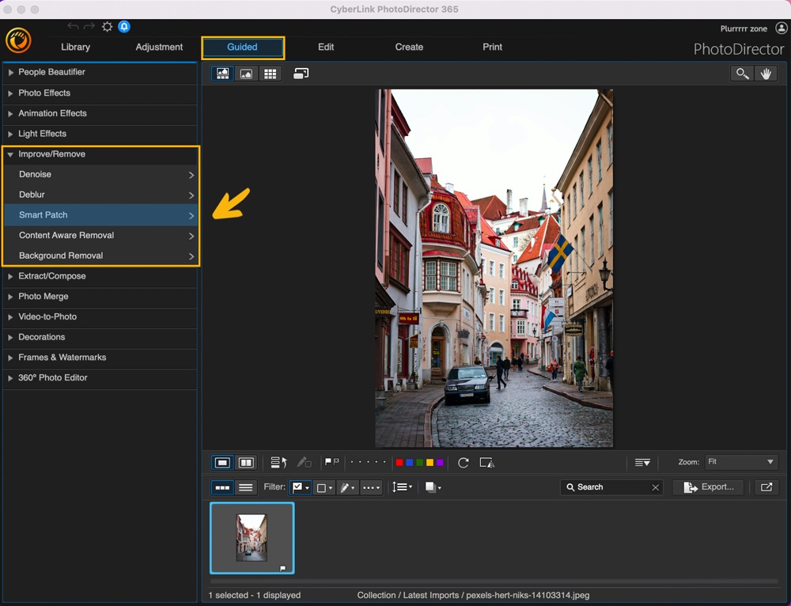The width and height of the screenshot is (791, 606).
Task: Click the reject flag icon
Action: [336, 461]
